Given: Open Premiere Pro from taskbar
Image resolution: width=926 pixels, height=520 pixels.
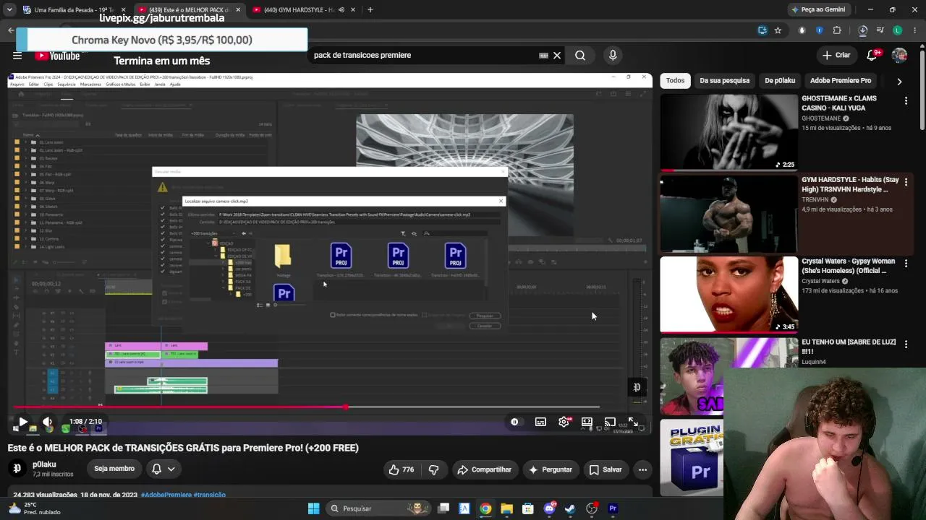Looking at the screenshot, I should (x=613, y=508).
